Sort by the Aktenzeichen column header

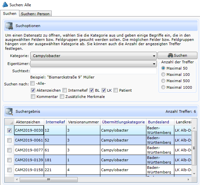[28, 122]
